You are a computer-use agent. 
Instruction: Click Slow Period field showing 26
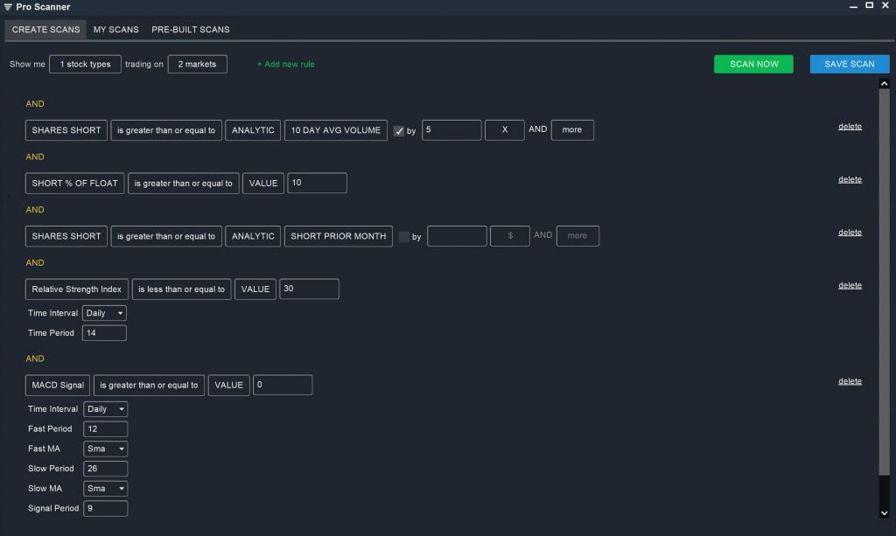tap(106, 469)
